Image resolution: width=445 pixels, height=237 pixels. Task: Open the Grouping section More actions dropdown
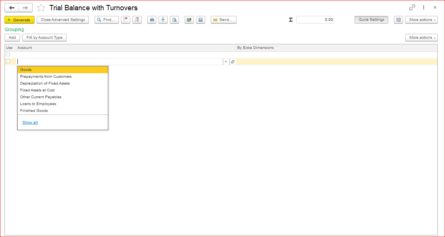click(421, 38)
